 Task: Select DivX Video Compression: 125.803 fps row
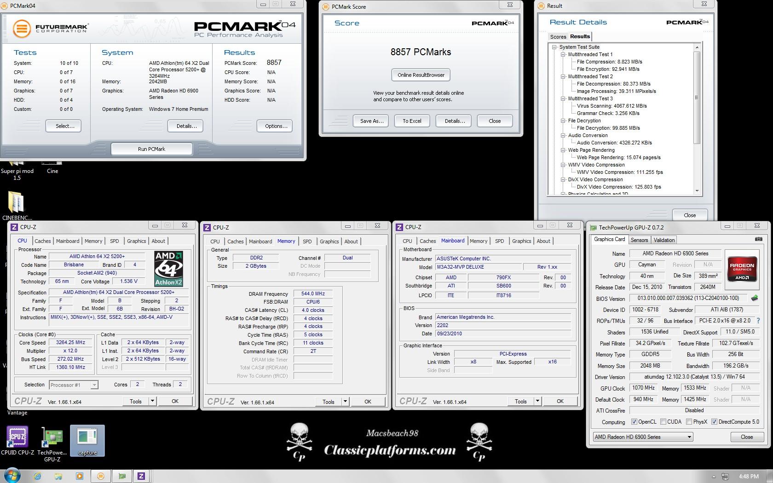[619, 187]
